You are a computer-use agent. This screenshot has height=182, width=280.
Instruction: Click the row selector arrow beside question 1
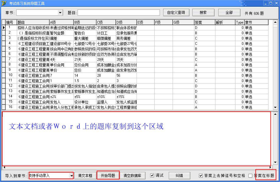[3, 27]
